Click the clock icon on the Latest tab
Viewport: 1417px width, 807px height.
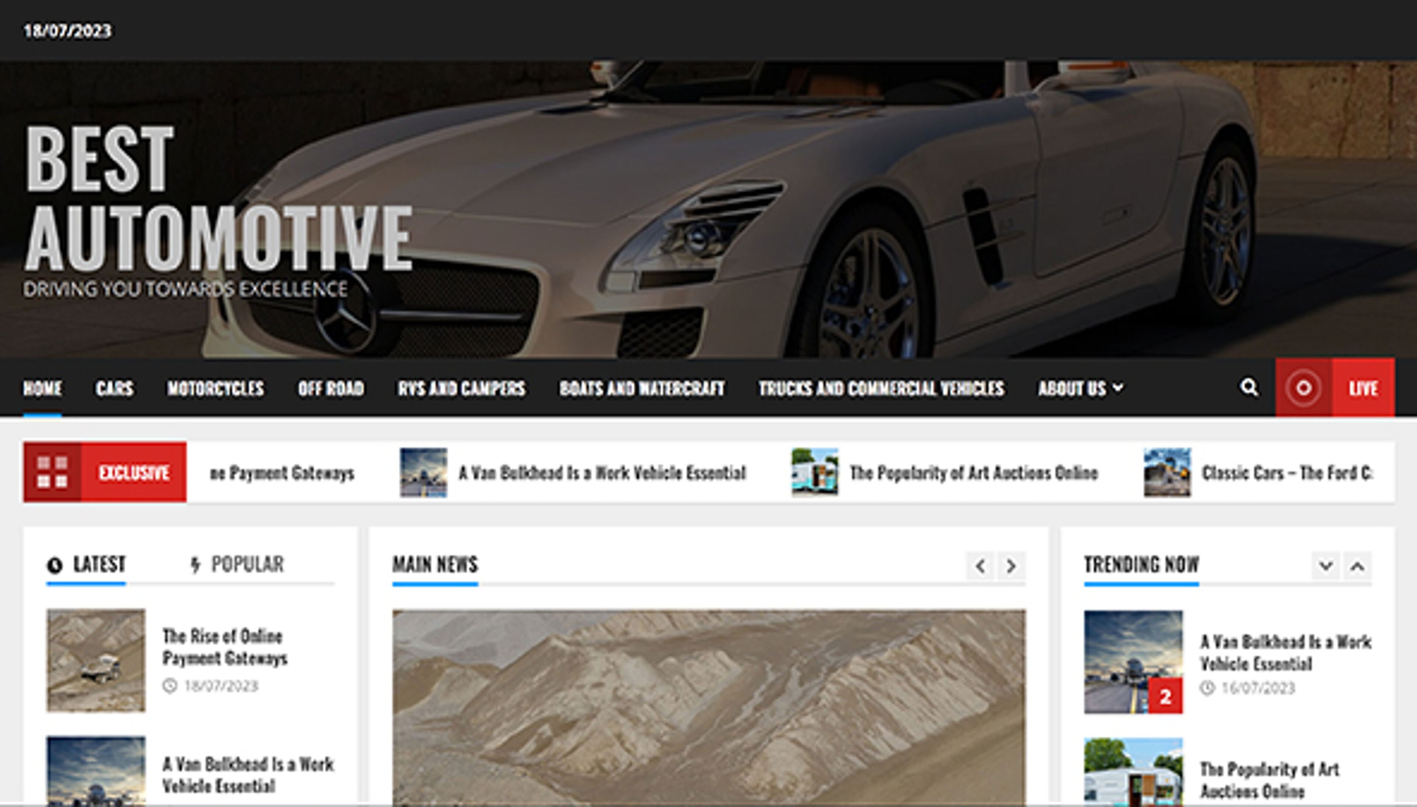(55, 565)
